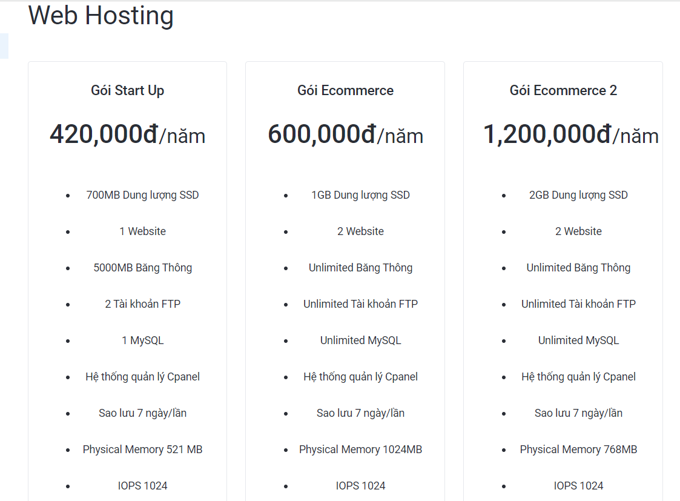The width and height of the screenshot is (680, 501).
Task: Click the 1 MySQL feature
Action: 142,340
